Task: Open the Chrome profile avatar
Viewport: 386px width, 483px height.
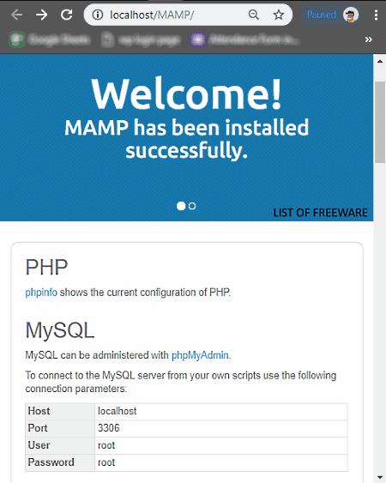Action: [351, 15]
